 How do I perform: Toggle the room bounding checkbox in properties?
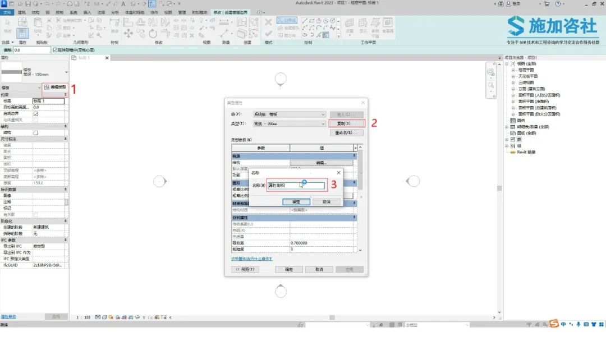(x=35, y=114)
